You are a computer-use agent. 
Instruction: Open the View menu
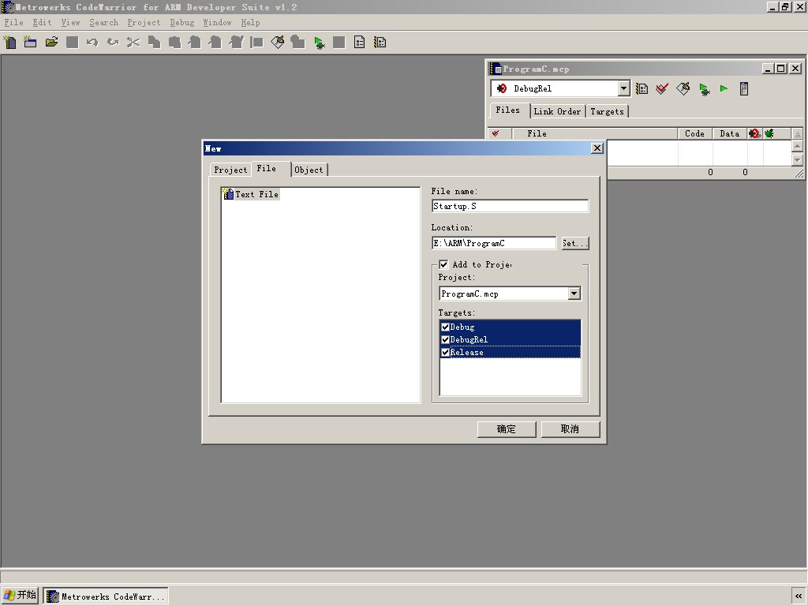tap(70, 22)
